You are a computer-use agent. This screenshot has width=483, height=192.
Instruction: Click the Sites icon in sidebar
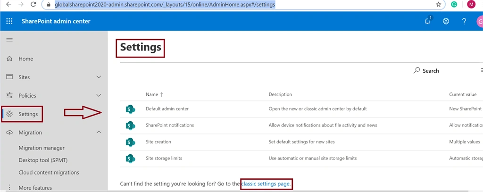tap(9, 77)
